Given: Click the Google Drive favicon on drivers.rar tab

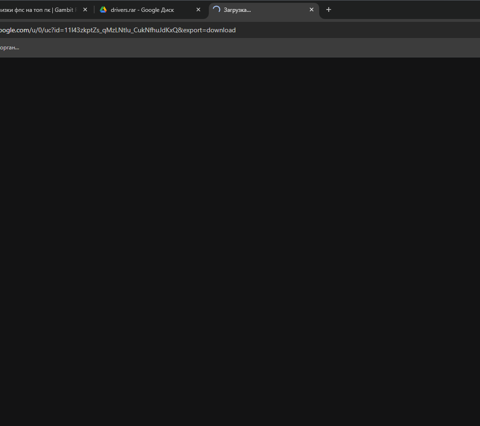Looking at the screenshot, I should 103,9.
